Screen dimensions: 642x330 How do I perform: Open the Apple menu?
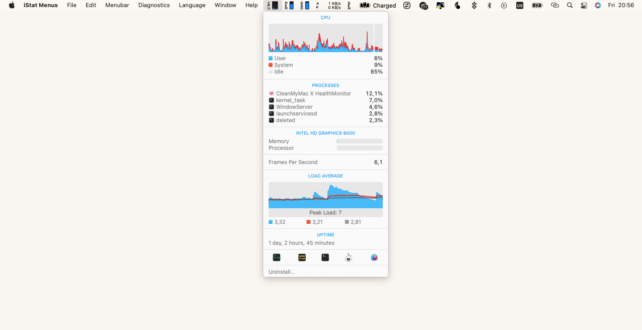pyautogui.click(x=12, y=5)
